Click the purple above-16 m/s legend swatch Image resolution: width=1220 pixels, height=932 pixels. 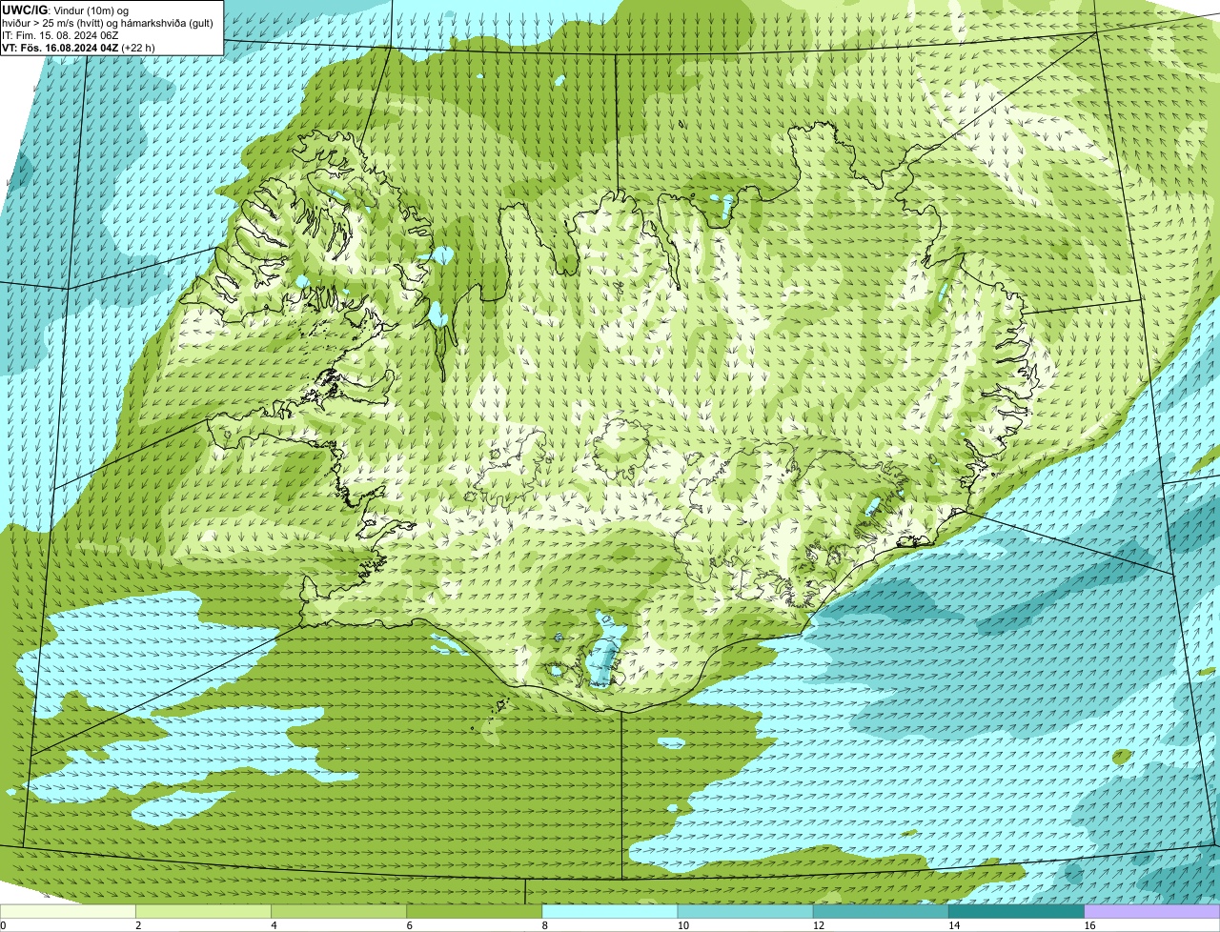1151,911
